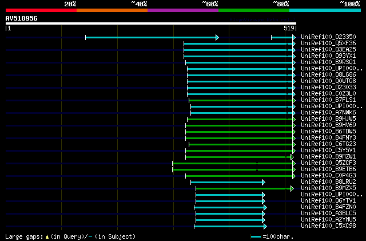Select the UniRef100_B9HJW5 label

(x=328, y=118)
